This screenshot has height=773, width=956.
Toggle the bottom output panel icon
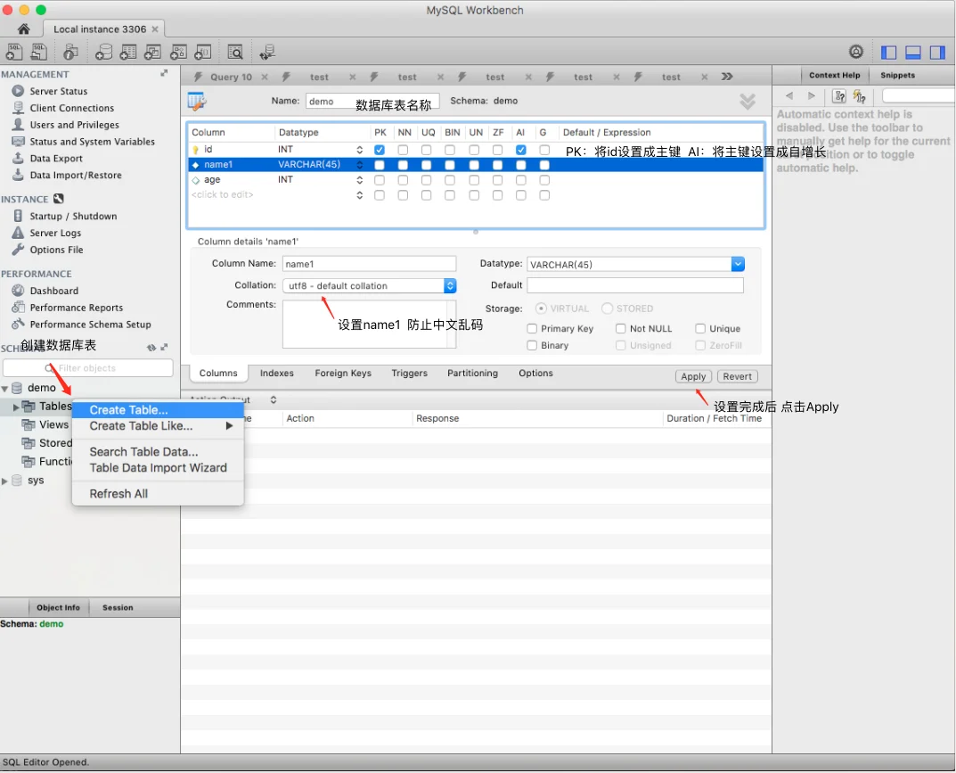point(912,53)
